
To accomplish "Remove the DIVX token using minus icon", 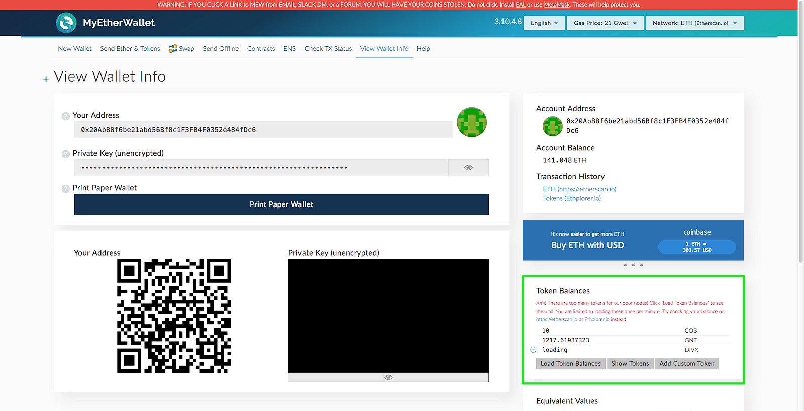I will (534, 350).
